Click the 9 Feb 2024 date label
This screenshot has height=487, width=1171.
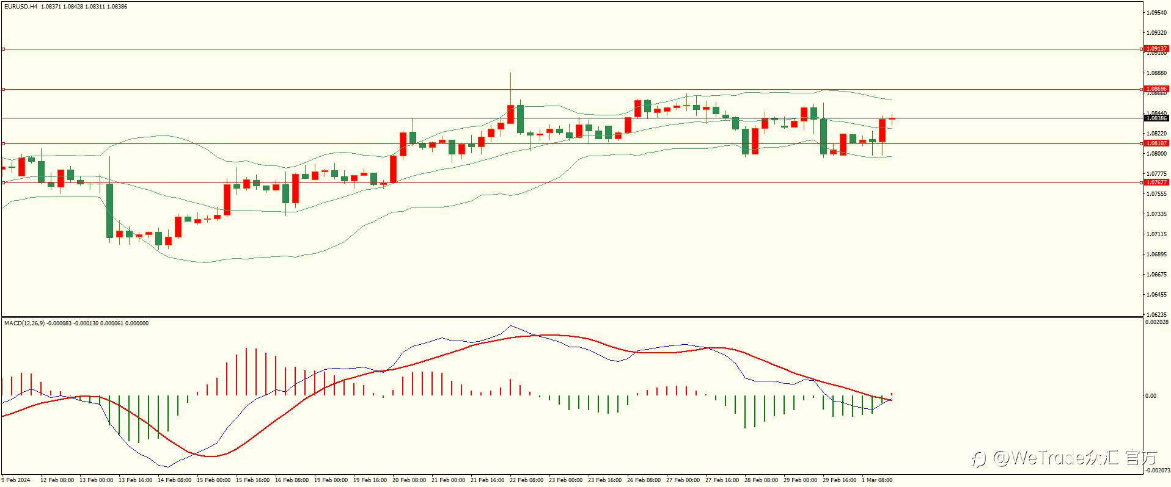pos(15,480)
